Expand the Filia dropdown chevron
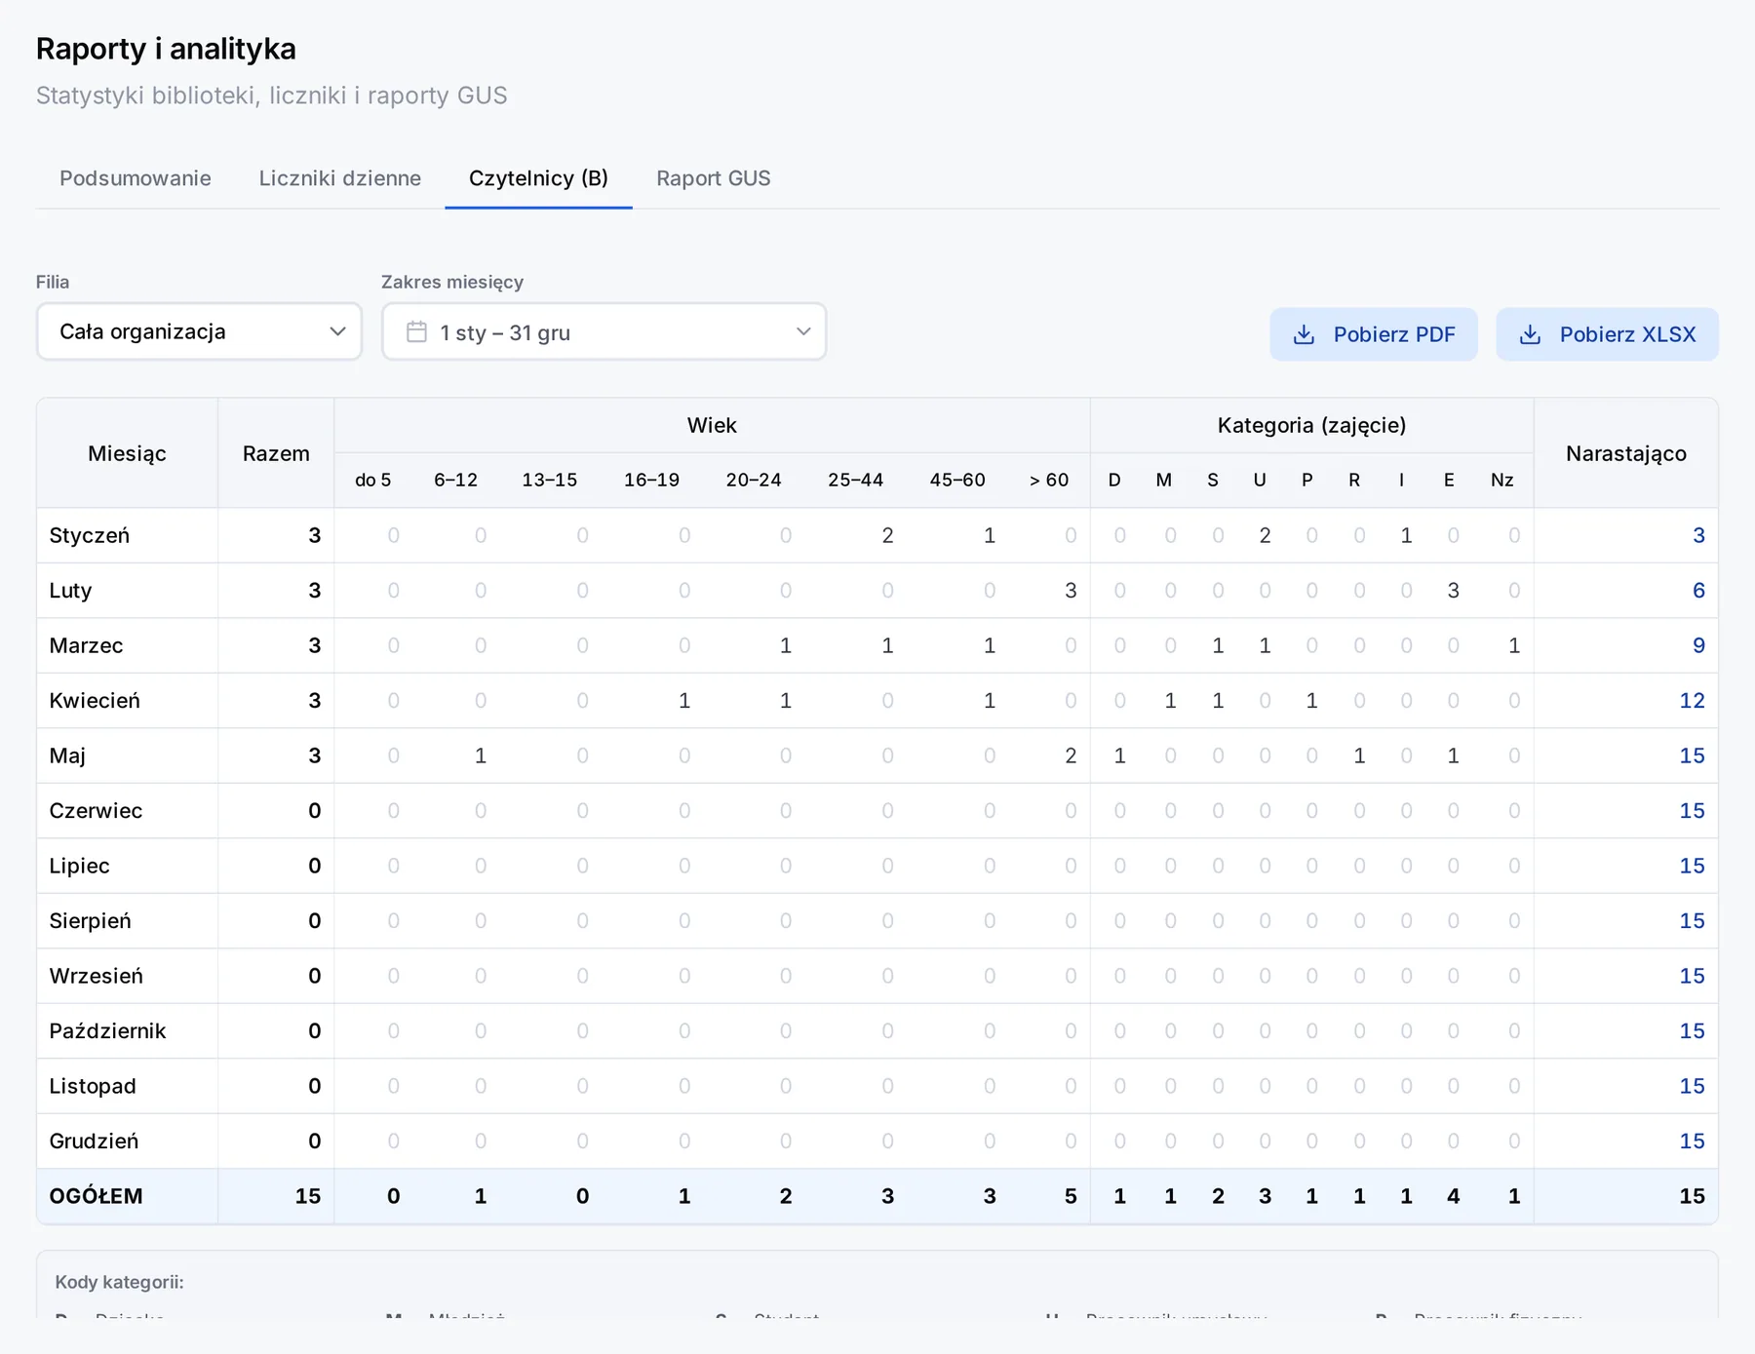1755x1354 pixels. tap(337, 331)
